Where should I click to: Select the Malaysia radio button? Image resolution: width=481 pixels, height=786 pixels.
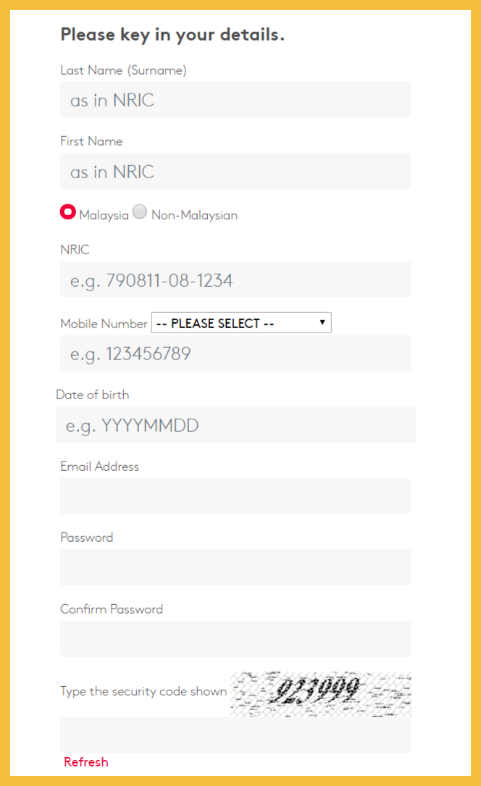(68, 212)
